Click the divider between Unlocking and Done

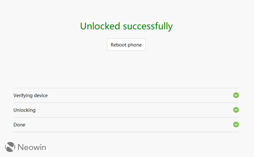click(126, 117)
